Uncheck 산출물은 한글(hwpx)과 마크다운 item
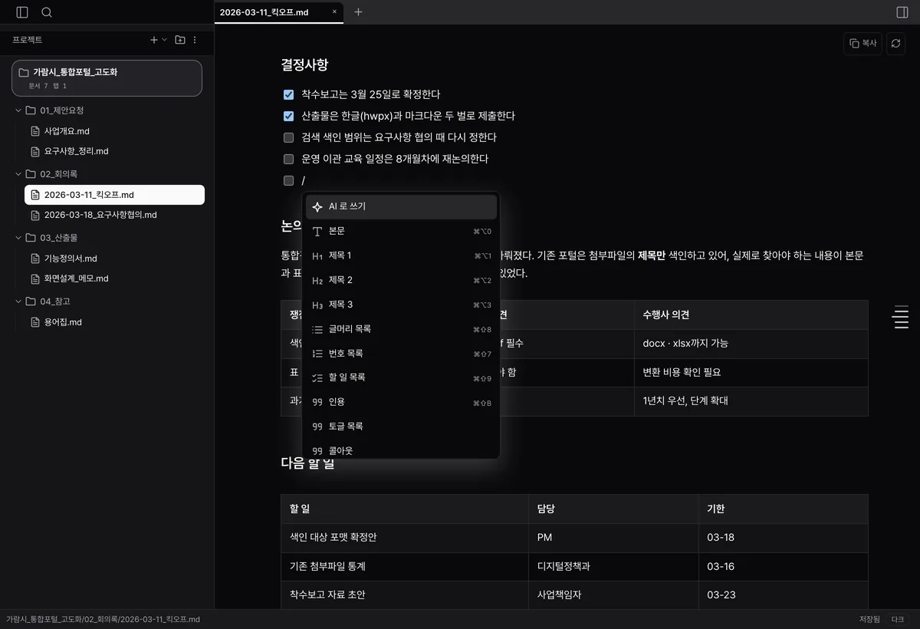Viewport: 920px width, 629px height. pos(289,117)
